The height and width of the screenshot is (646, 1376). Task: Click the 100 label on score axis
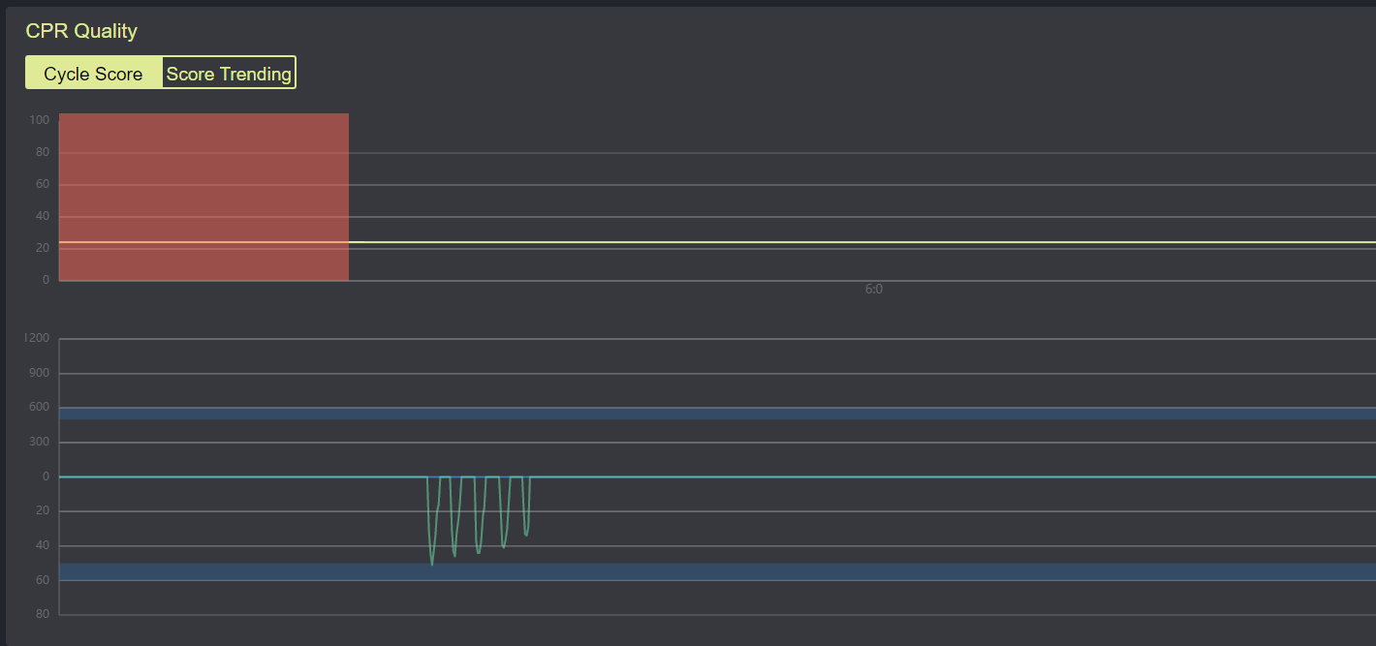click(x=40, y=120)
